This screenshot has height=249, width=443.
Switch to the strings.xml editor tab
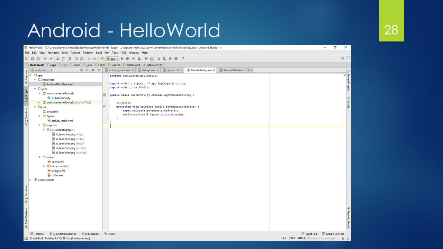click(x=148, y=70)
